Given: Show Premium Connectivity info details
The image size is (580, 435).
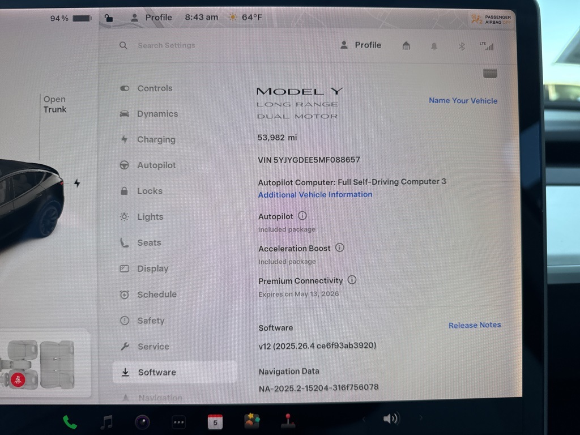Looking at the screenshot, I should point(352,280).
